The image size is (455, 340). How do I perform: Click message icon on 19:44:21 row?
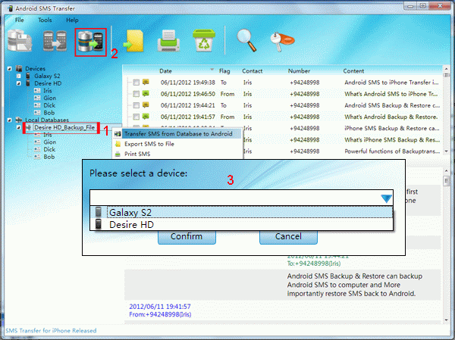click(x=146, y=105)
